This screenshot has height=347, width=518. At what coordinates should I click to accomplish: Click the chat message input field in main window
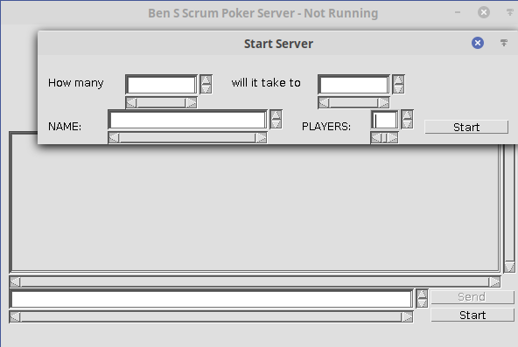point(212,299)
